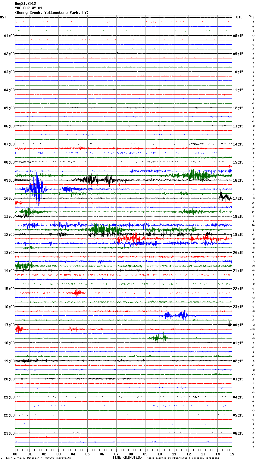Select the "12:00" MST time label

tap(9, 235)
